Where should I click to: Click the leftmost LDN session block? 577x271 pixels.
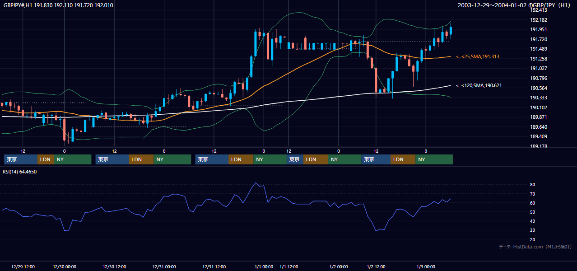[46, 159]
